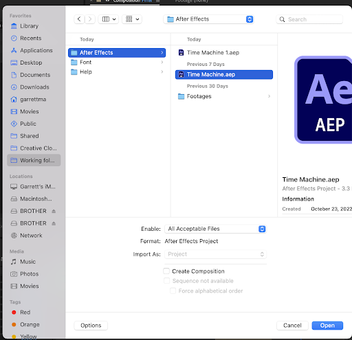The width and height of the screenshot is (352, 340).
Task: Open the grouping options dropdown
Action: (132, 19)
